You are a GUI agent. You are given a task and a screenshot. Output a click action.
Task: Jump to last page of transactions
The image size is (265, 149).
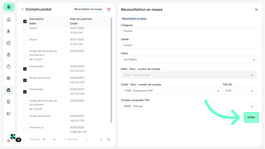click(x=109, y=139)
